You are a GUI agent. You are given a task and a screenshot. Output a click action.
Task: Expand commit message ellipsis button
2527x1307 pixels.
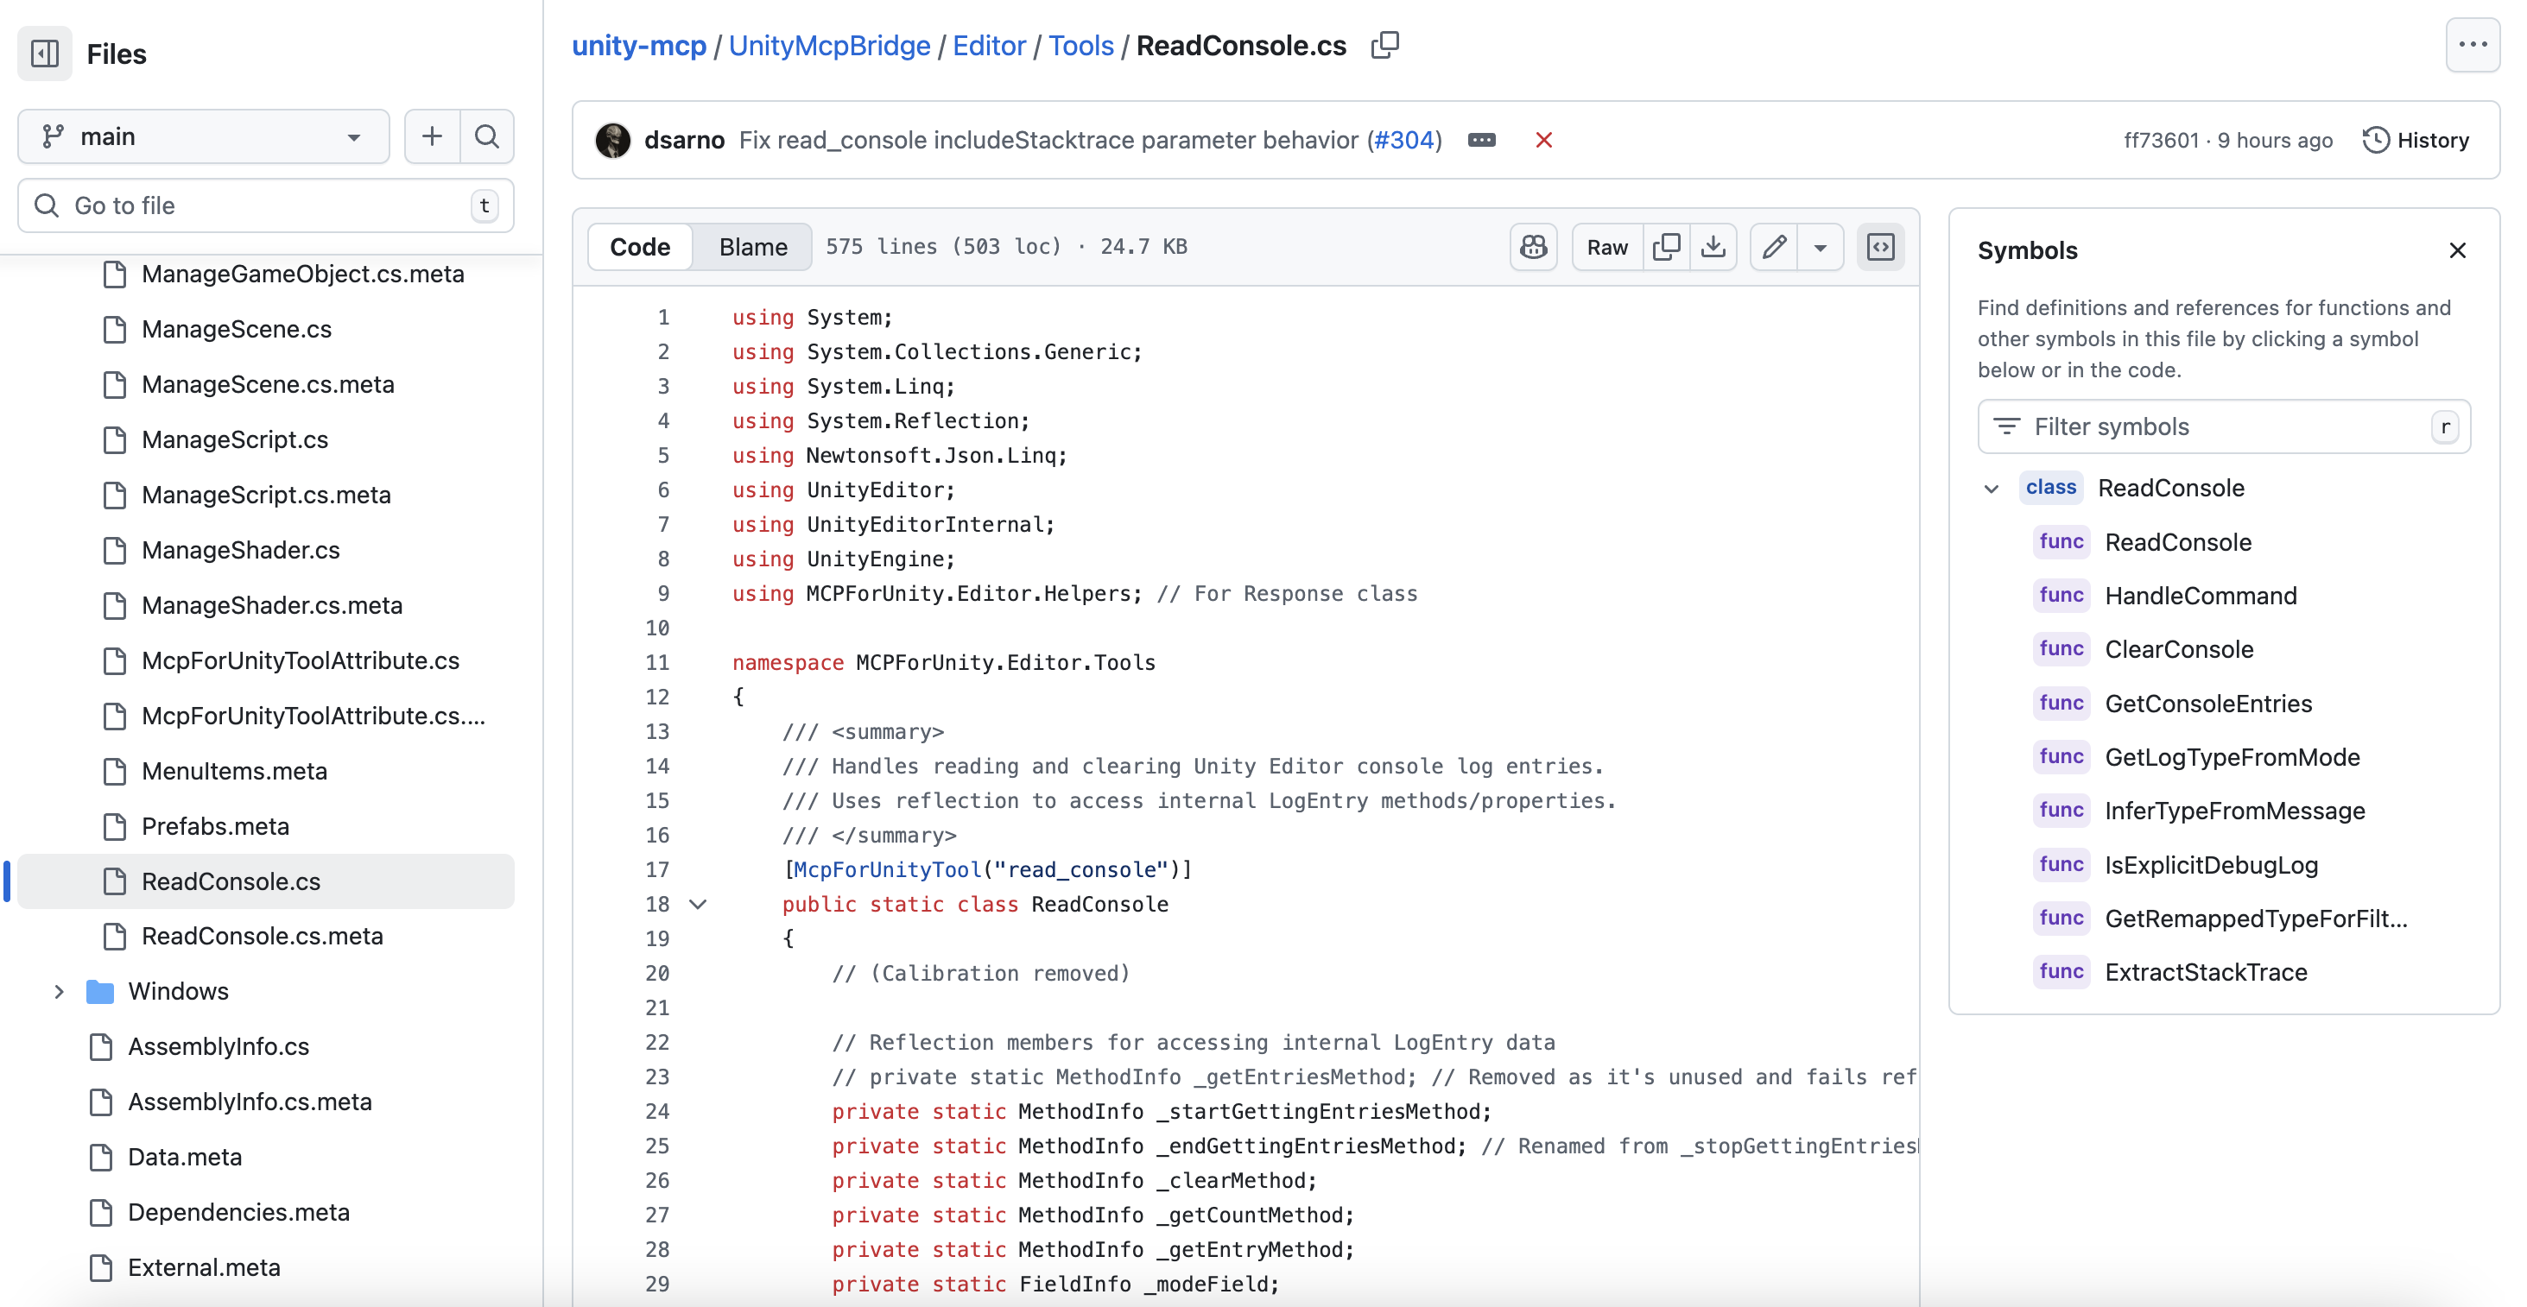point(1481,140)
